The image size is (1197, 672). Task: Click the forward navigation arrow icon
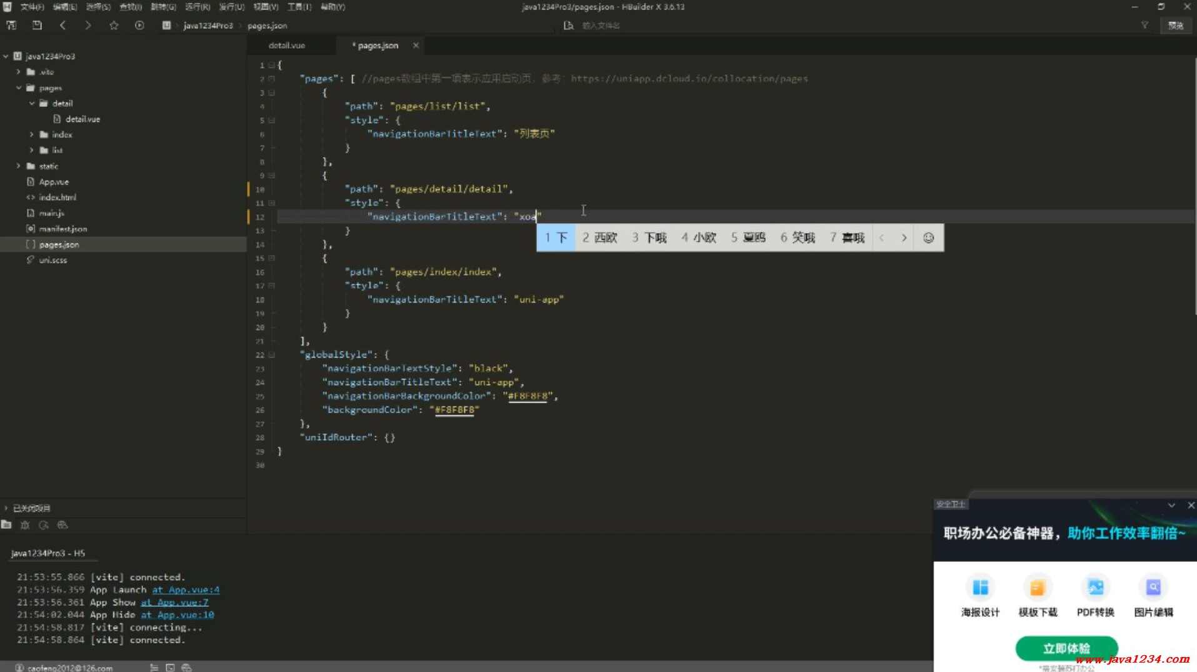coord(88,26)
